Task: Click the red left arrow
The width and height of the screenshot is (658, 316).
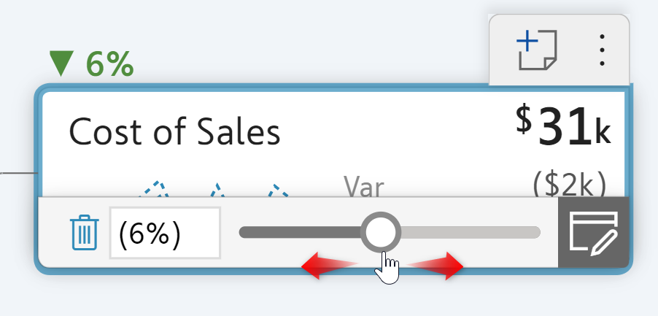Action: pyautogui.click(x=325, y=266)
